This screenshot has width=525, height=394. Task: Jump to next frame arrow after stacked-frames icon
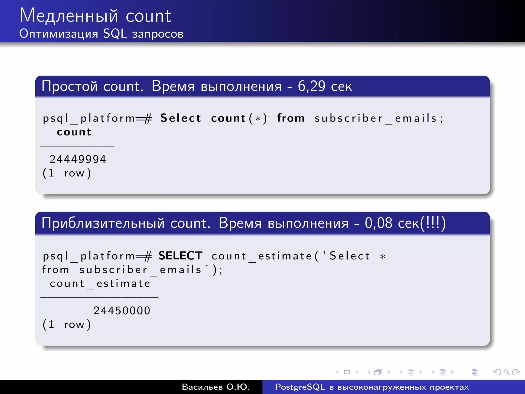coord(389,372)
